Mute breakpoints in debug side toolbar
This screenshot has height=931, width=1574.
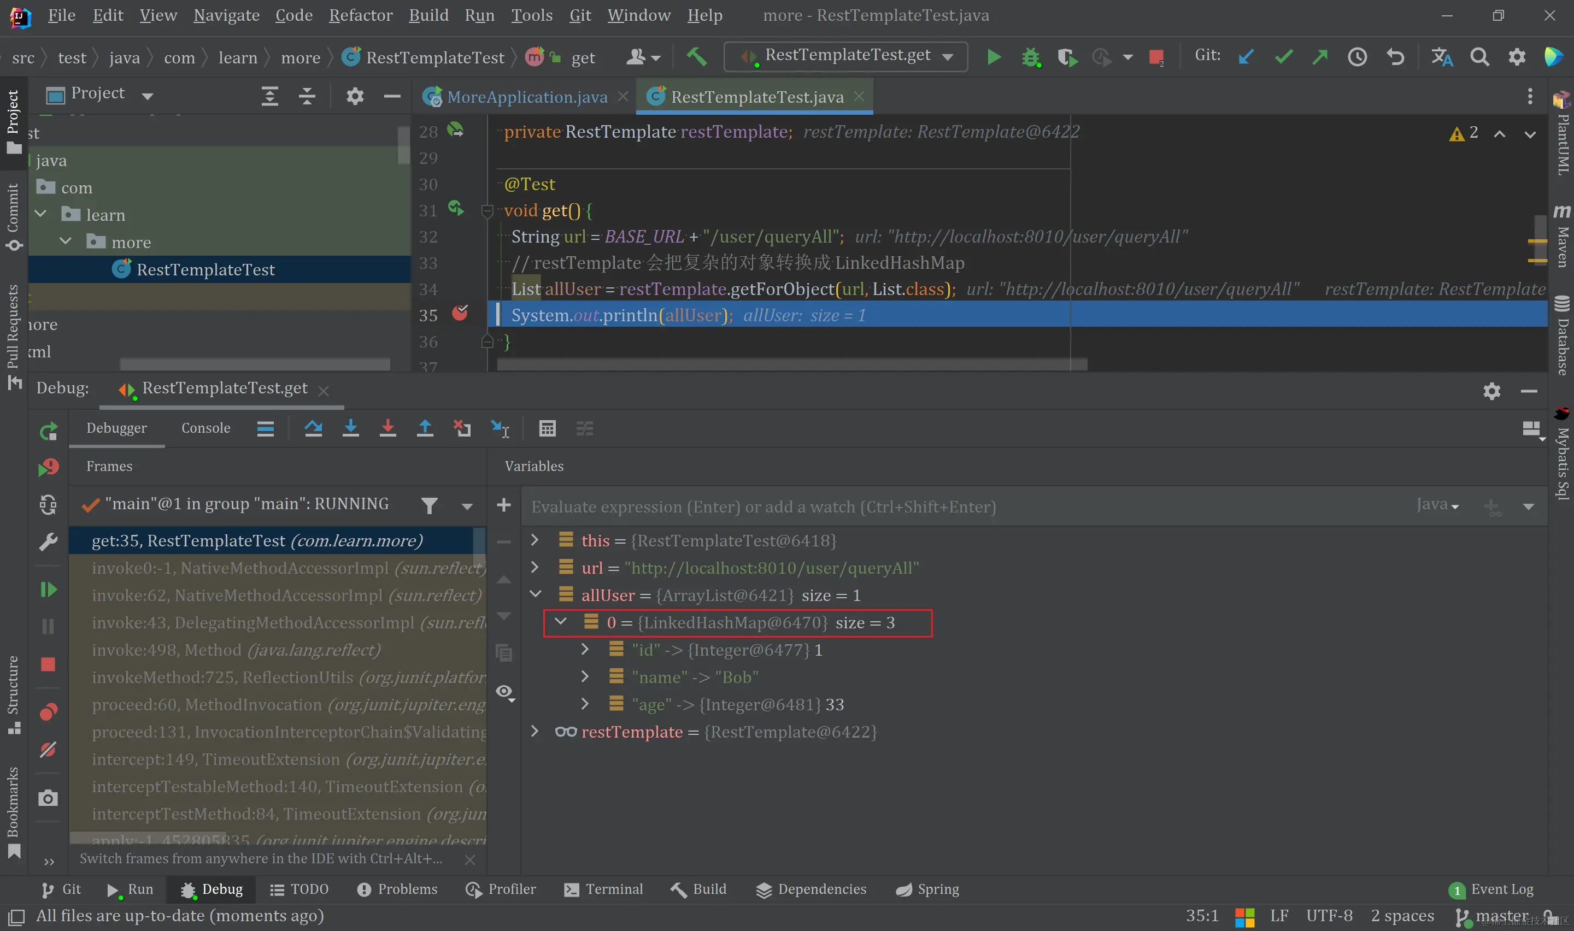tap(48, 750)
